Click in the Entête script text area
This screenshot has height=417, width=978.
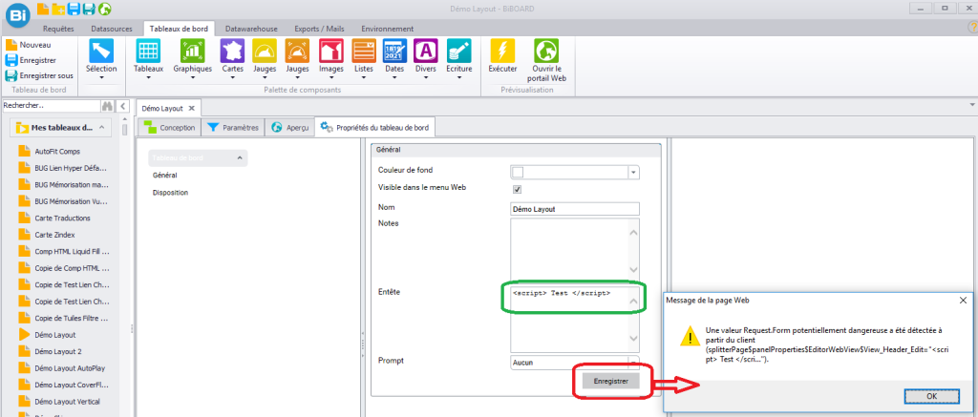point(575,319)
